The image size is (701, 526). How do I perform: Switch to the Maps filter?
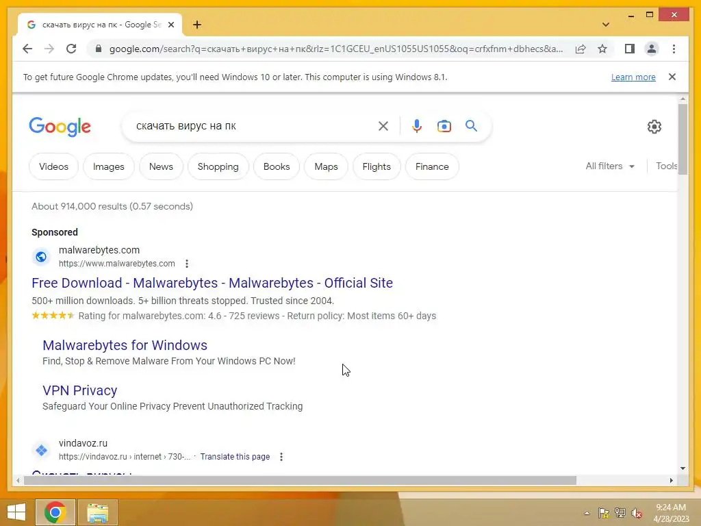pyautogui.click(x=326, y=166)
